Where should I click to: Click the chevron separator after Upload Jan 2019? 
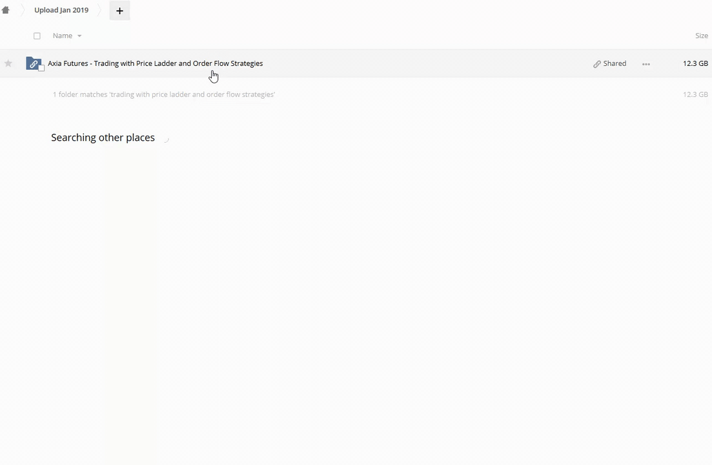pyautogui.click(x=99, y=10)
